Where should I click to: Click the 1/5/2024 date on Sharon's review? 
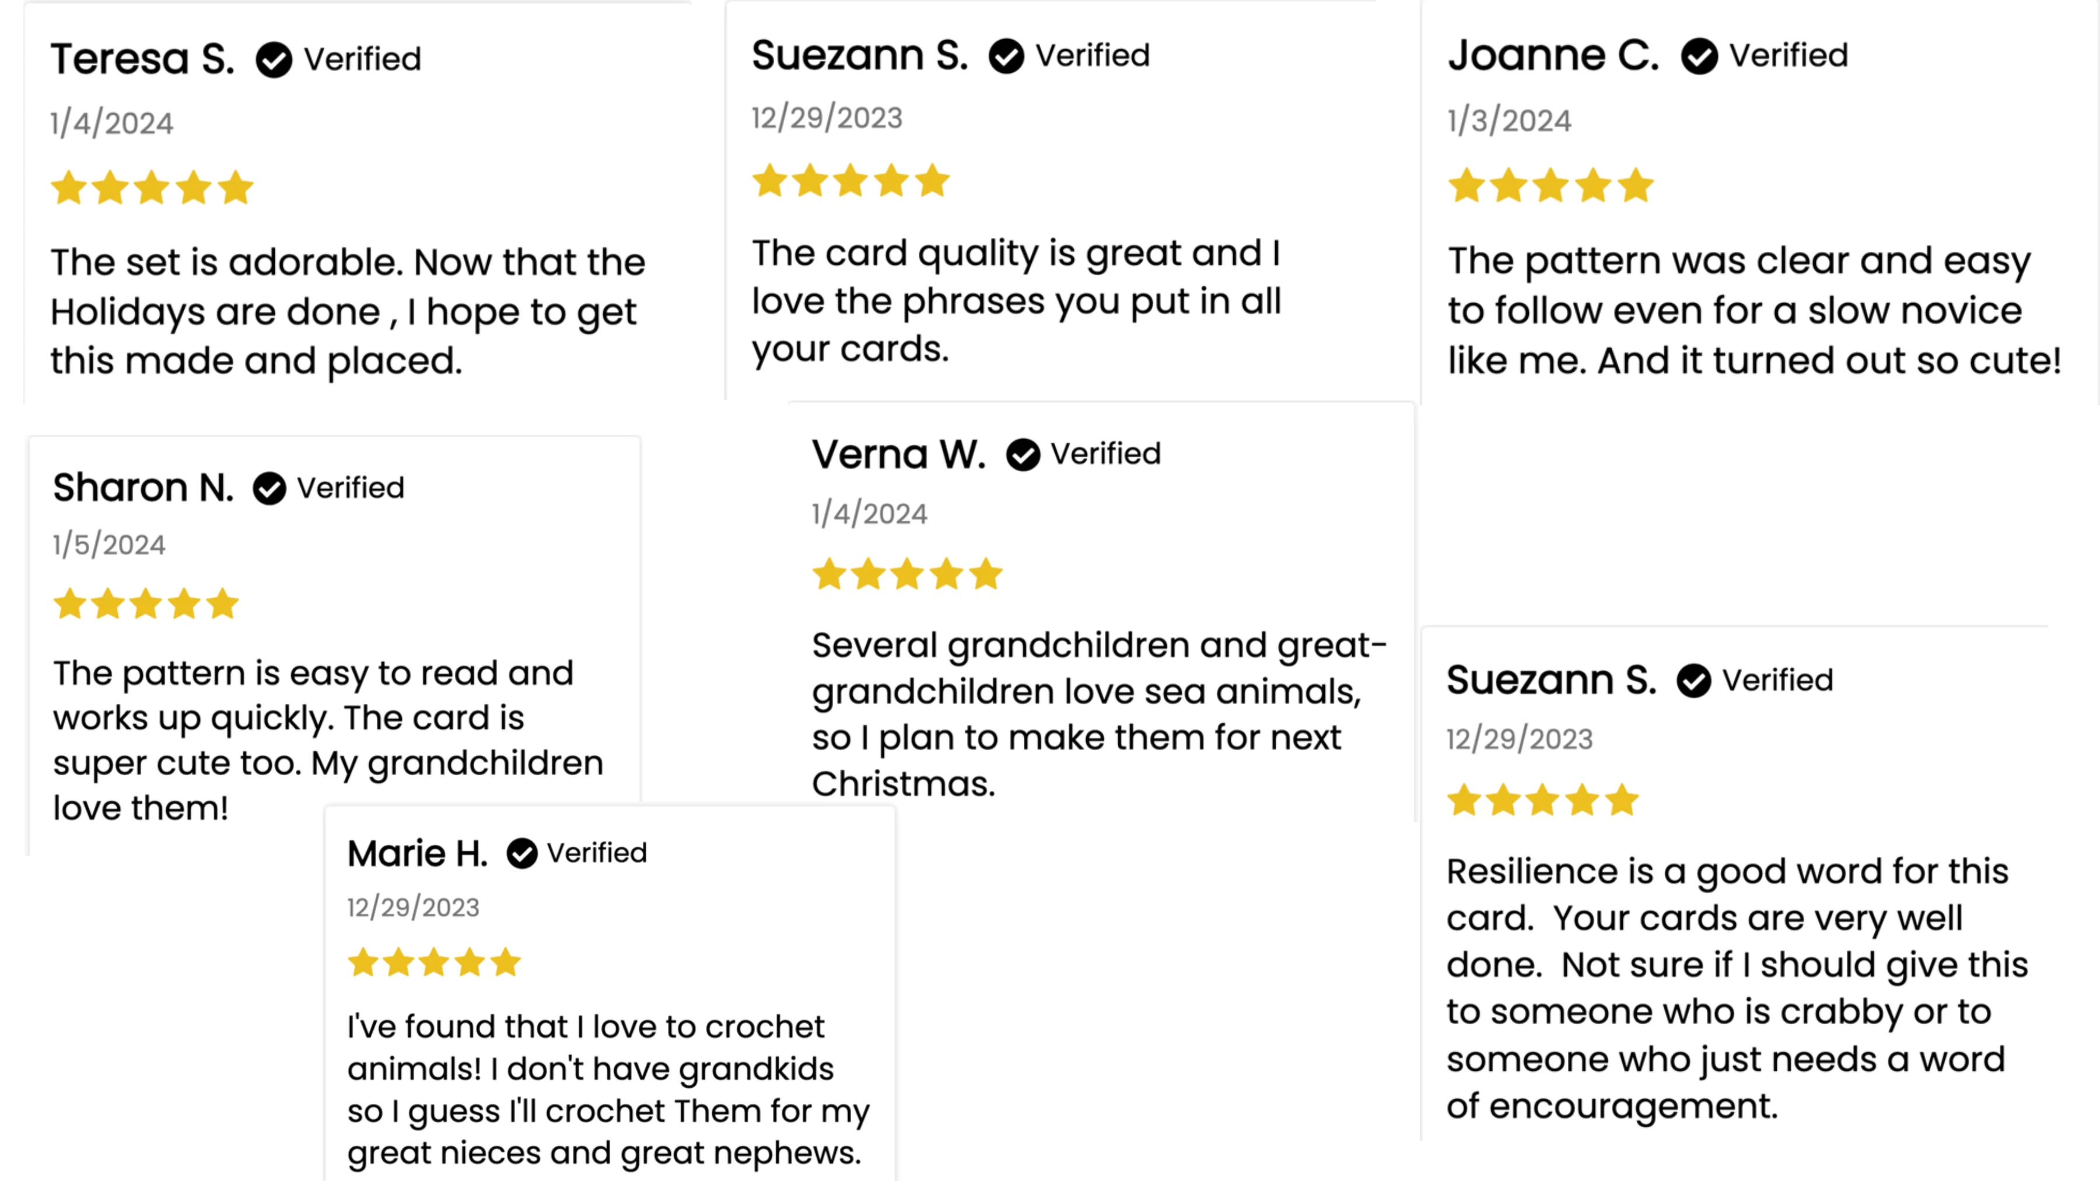109,545
